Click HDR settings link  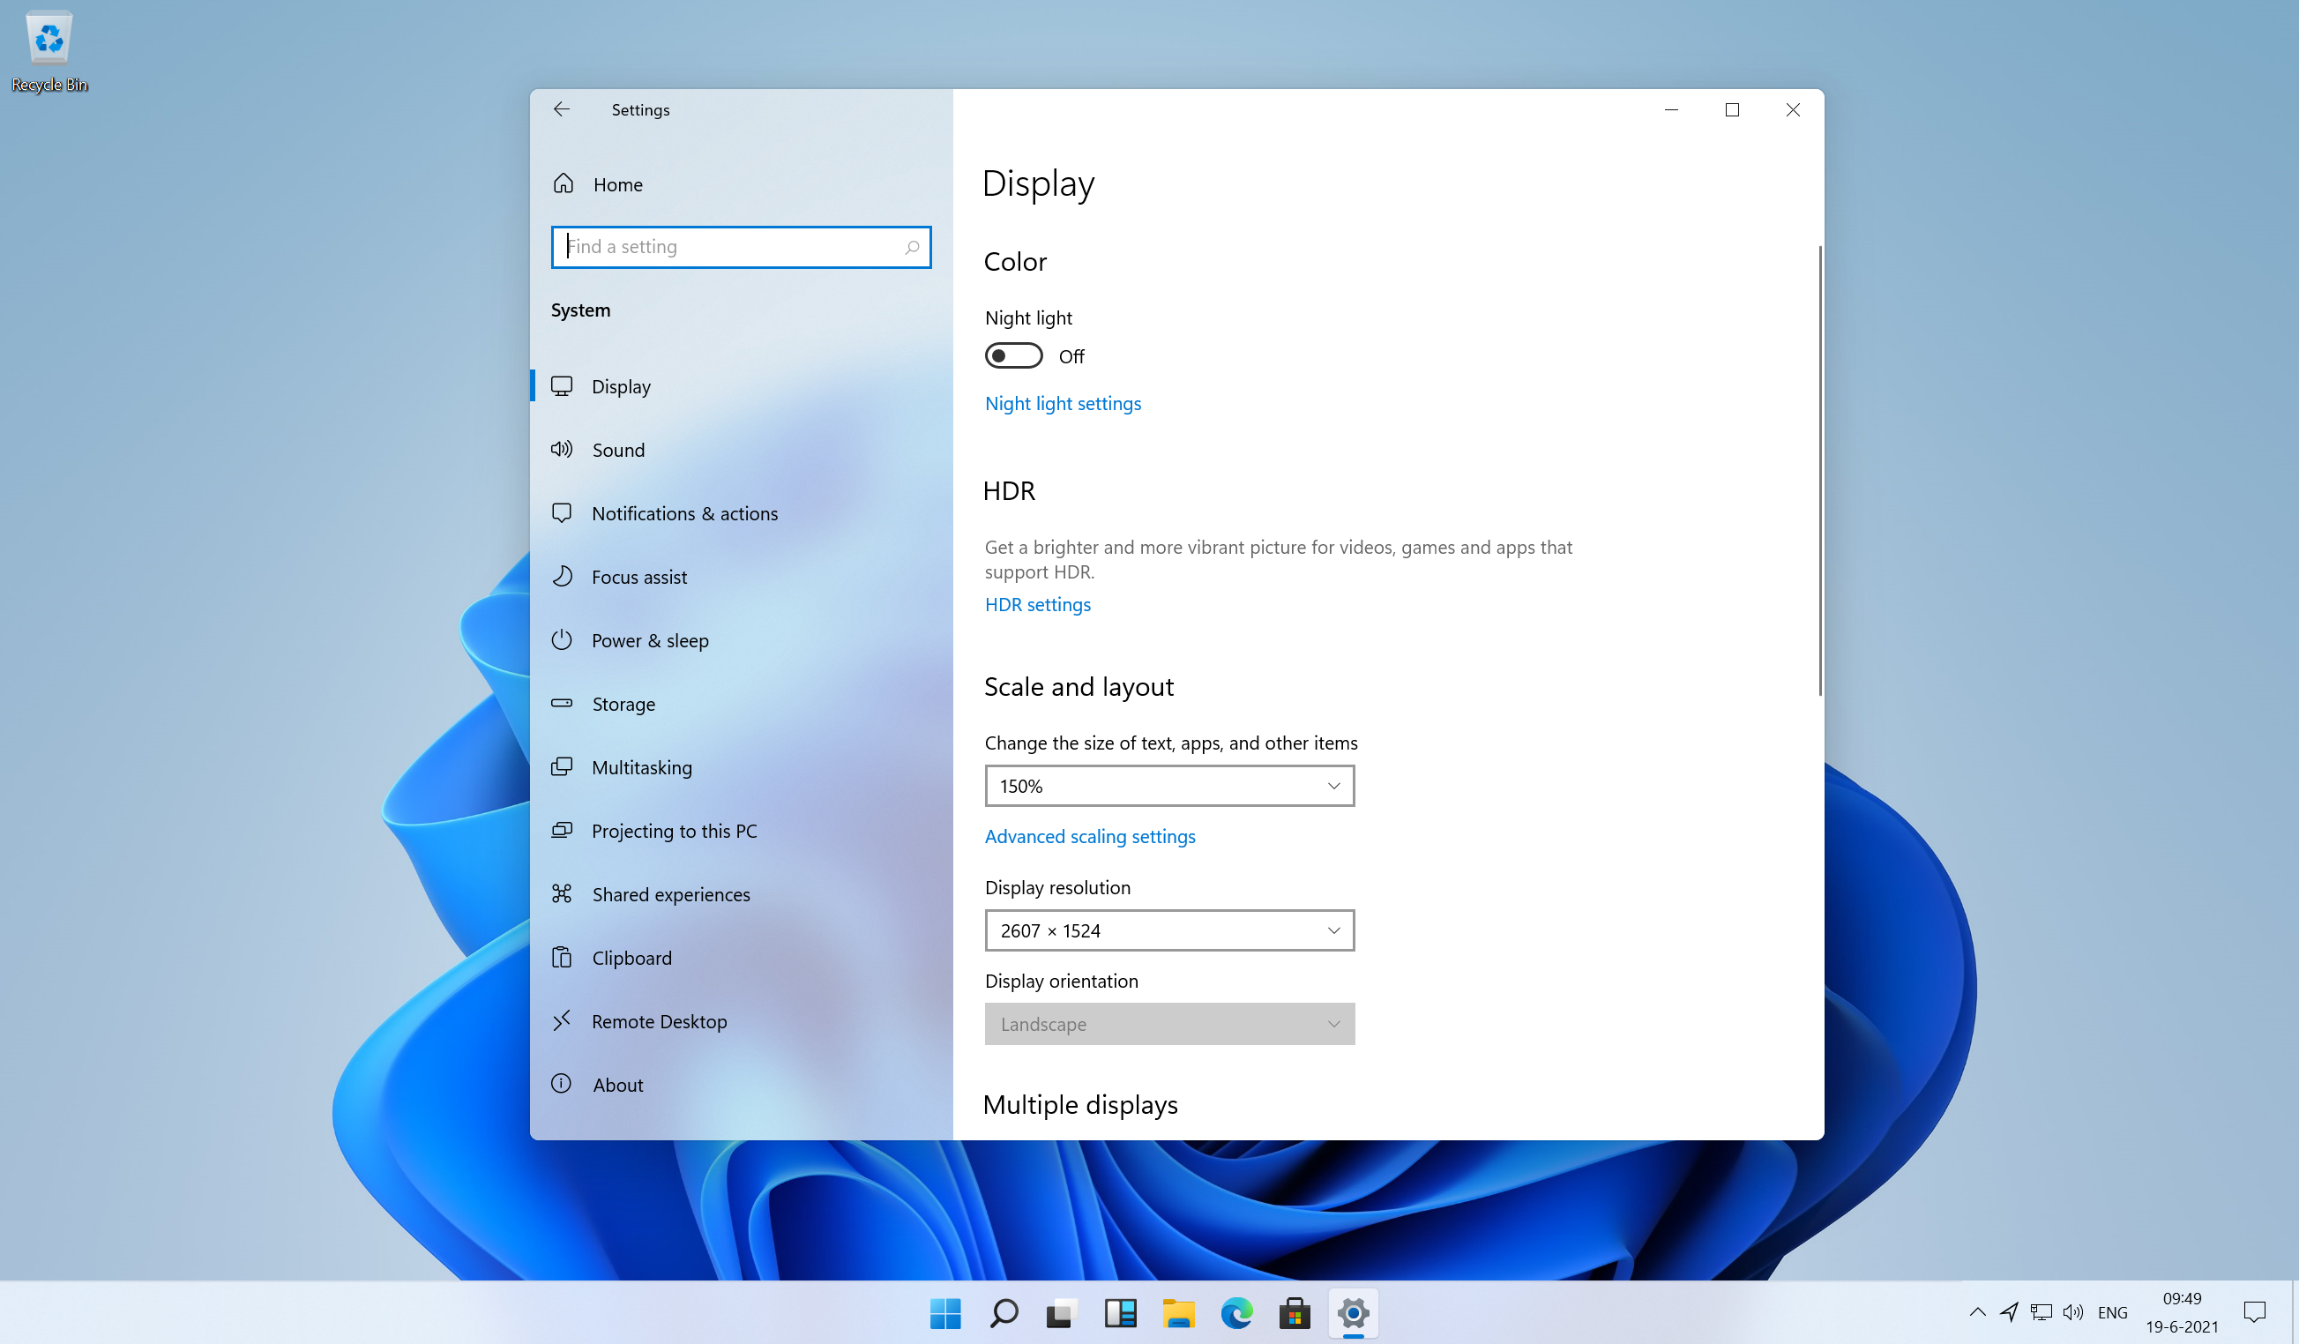(x=1037, y=603)
